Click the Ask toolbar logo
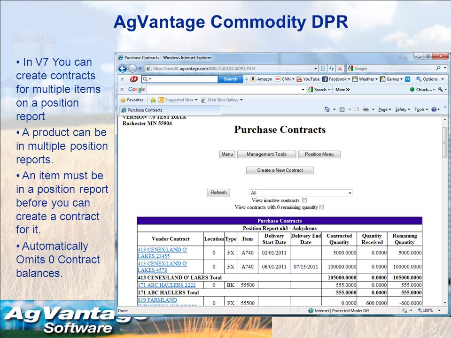 [x=134, y=79]
